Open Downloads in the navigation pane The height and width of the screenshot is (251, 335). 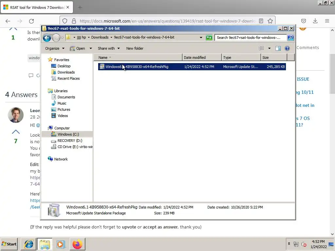pyautogui.click(x=66, y=72)
